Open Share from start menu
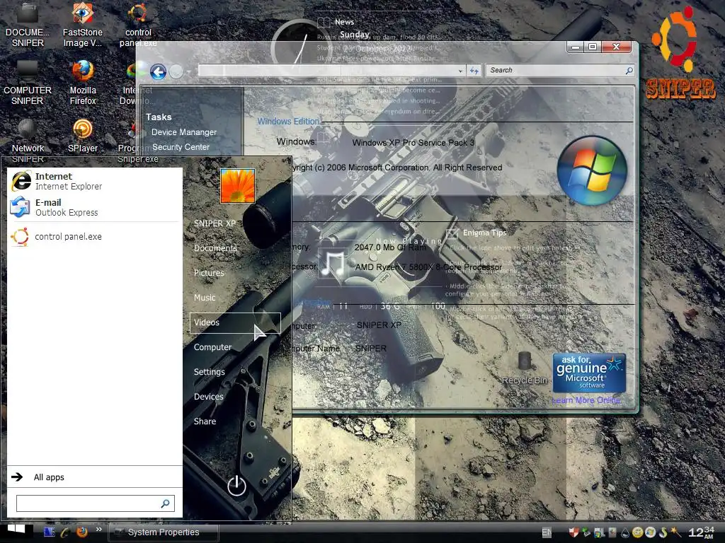Viewport: 725px width, 543px height. point(205,421)
